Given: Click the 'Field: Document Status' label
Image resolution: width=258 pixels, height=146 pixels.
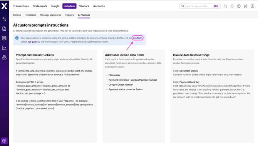Looking at the screenshot, I should pyautogui.click(x=185, y=71).
